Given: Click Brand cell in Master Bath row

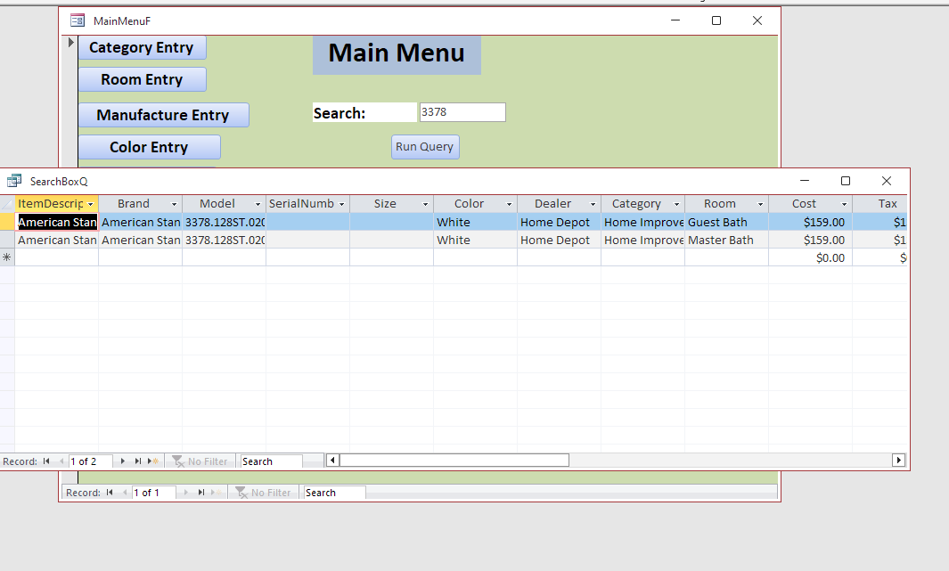Looking at the screenshot, I should click(x=141, y=241).
